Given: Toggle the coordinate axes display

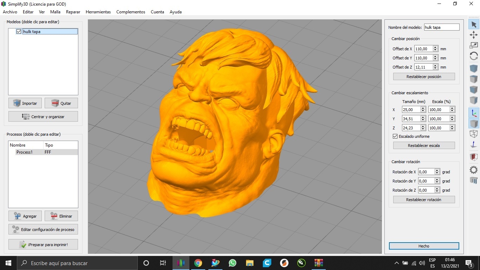Looking at the screenshot, I should (473, 112).
